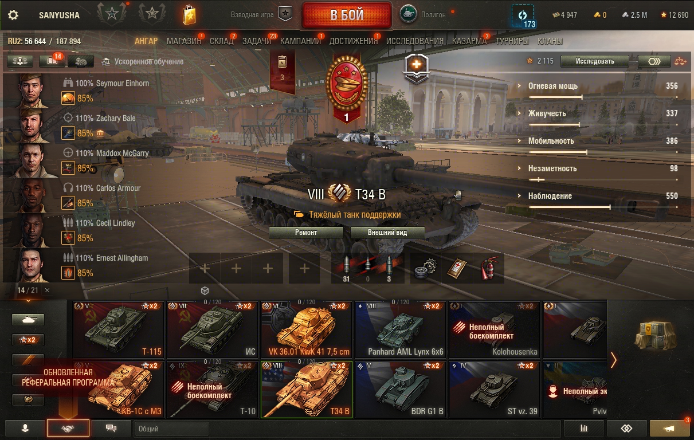Toggle the tank-type carousel filter
Image resolution: width=694 pixels, height=440 pixels.
pos(28,320)
